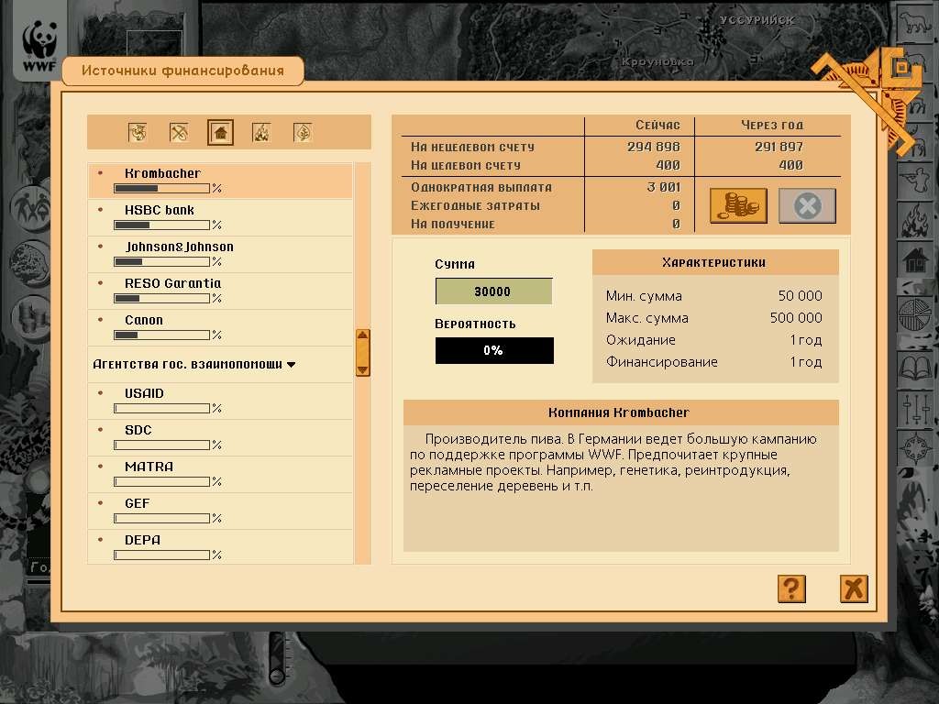
Task: Open the poacher hunter icon in right sidebar
Action: (916, 181)
